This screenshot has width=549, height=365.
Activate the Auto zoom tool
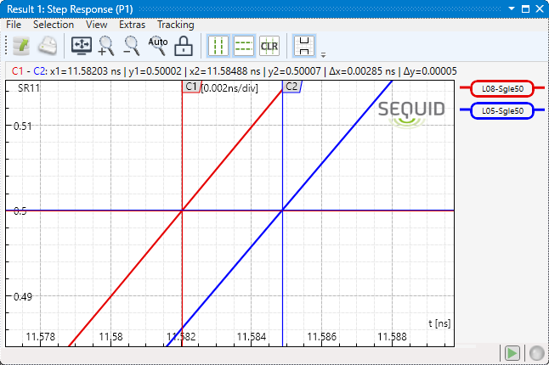click(x=158, y=46)
